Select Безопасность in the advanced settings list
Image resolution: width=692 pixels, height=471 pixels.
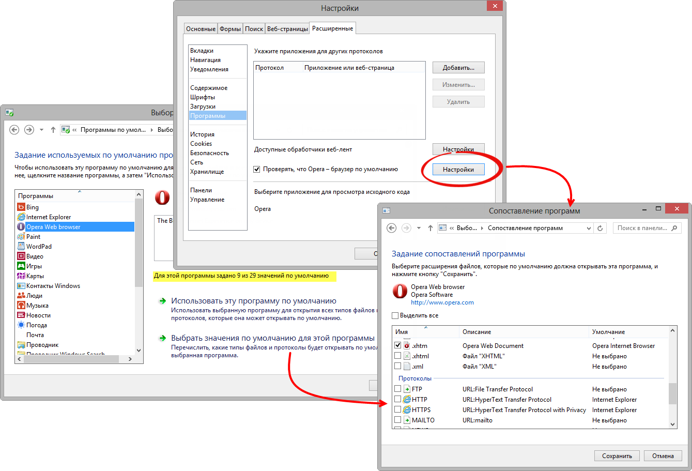(209, 153)
